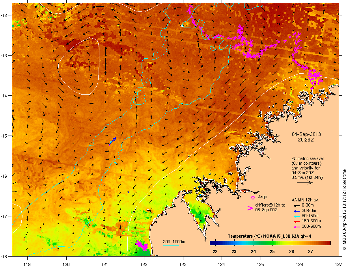
Task: Click the longitude axis label 124
Action: [222, 264]
